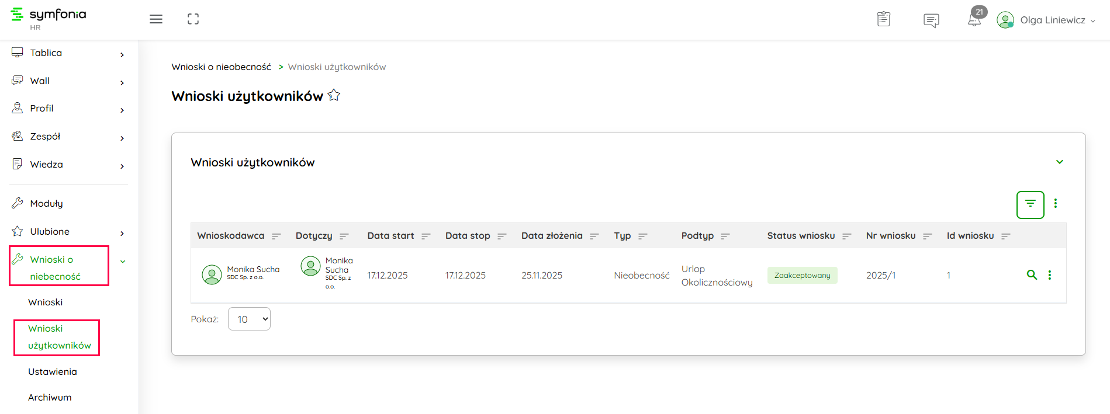Open table options three-dot menu beside filter

click(x=1055, y=203)
